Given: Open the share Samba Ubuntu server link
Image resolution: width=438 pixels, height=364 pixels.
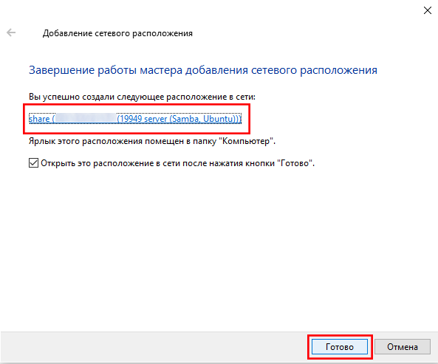Looking at the screenshot, I should point(135,119).
